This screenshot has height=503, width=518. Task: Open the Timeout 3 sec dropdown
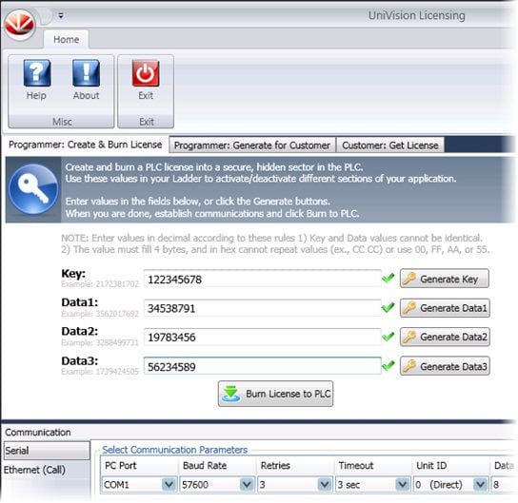pyautogui.click(x=403, y=485)
